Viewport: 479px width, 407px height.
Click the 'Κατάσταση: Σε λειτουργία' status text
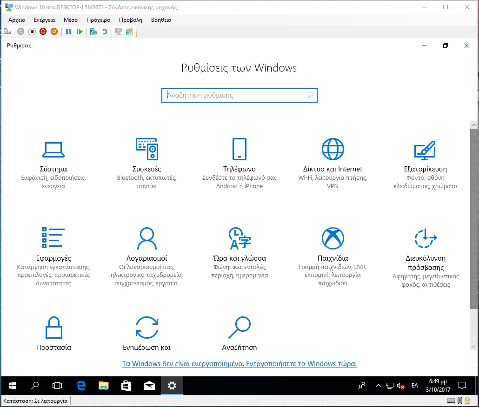[35, 401]
